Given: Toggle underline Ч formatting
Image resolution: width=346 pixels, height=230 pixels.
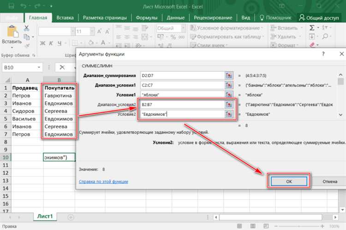Looking at the screenshot, I should coord(60,43).
